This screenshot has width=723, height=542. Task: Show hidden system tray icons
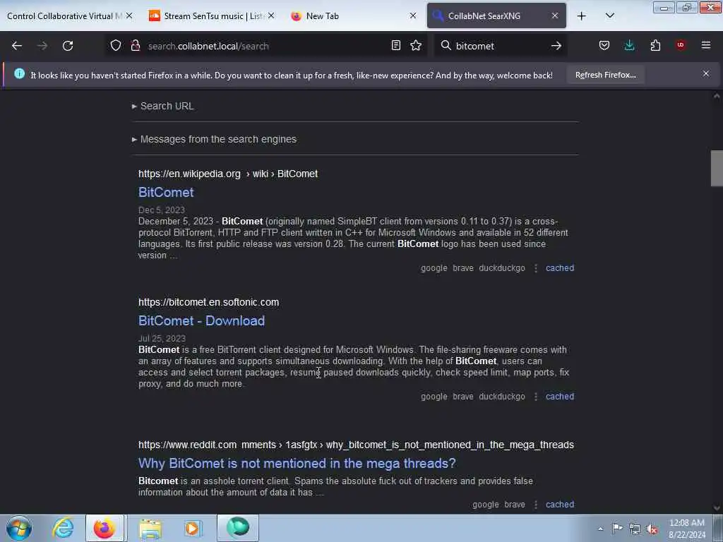(600, 529)
